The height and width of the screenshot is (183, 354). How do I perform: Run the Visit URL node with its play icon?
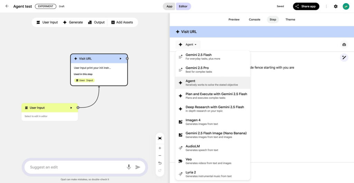pos(121,59)
